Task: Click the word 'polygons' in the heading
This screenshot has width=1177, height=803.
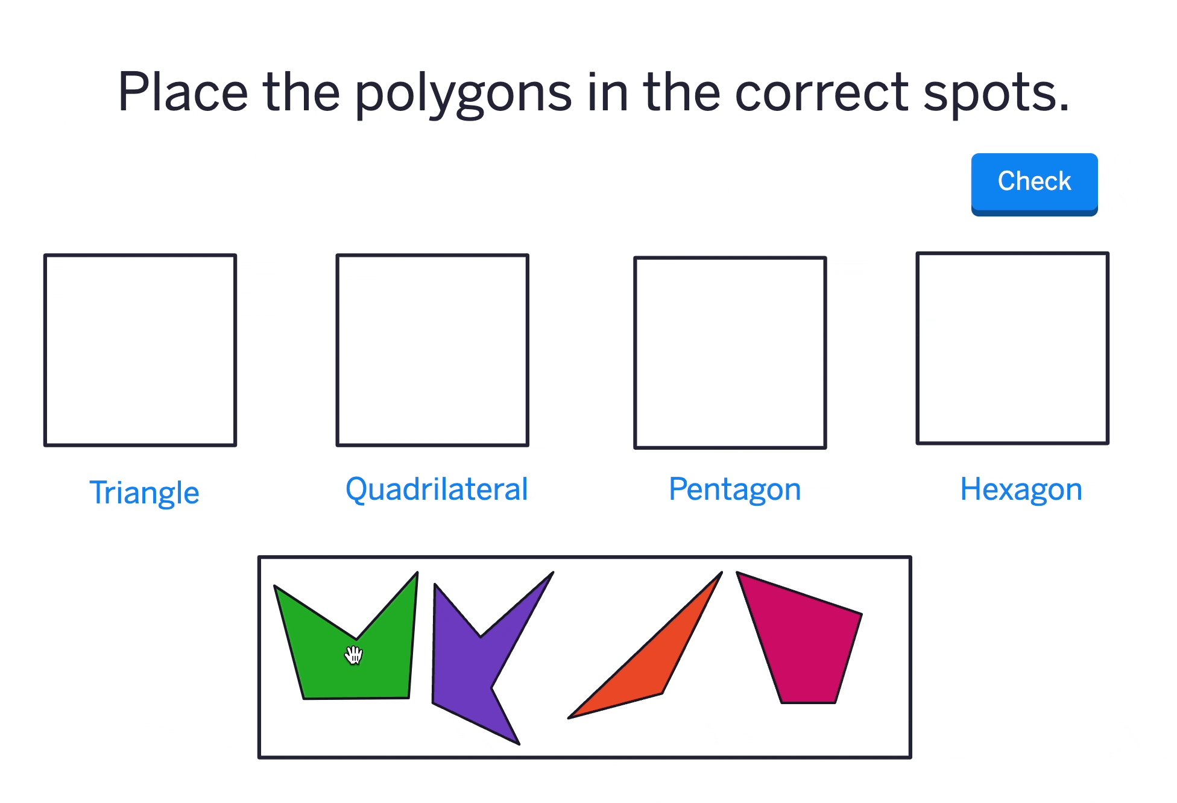Action: point(462,93)
